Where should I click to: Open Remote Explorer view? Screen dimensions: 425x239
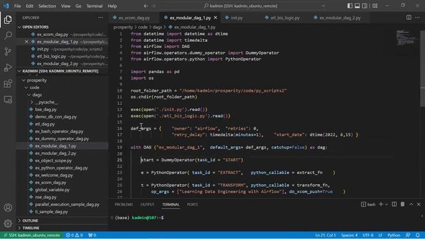[x=8, y=100]
